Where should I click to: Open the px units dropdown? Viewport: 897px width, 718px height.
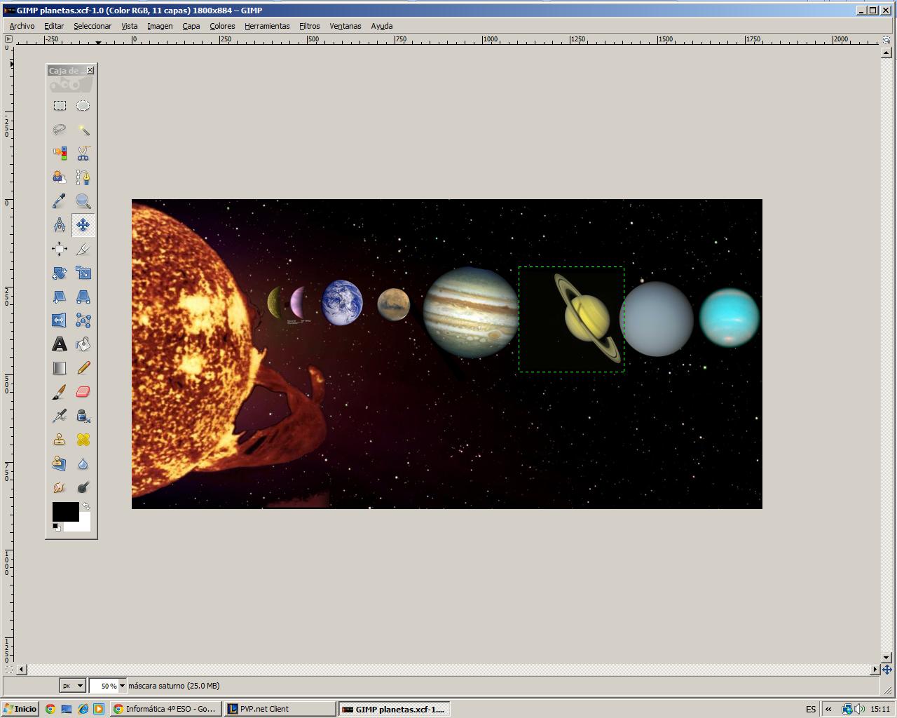pyautogui.click(x=71, y=686)
